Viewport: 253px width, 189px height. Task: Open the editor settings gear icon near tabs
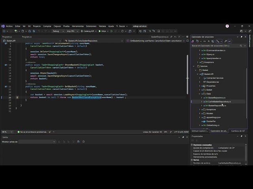[187, 37]
